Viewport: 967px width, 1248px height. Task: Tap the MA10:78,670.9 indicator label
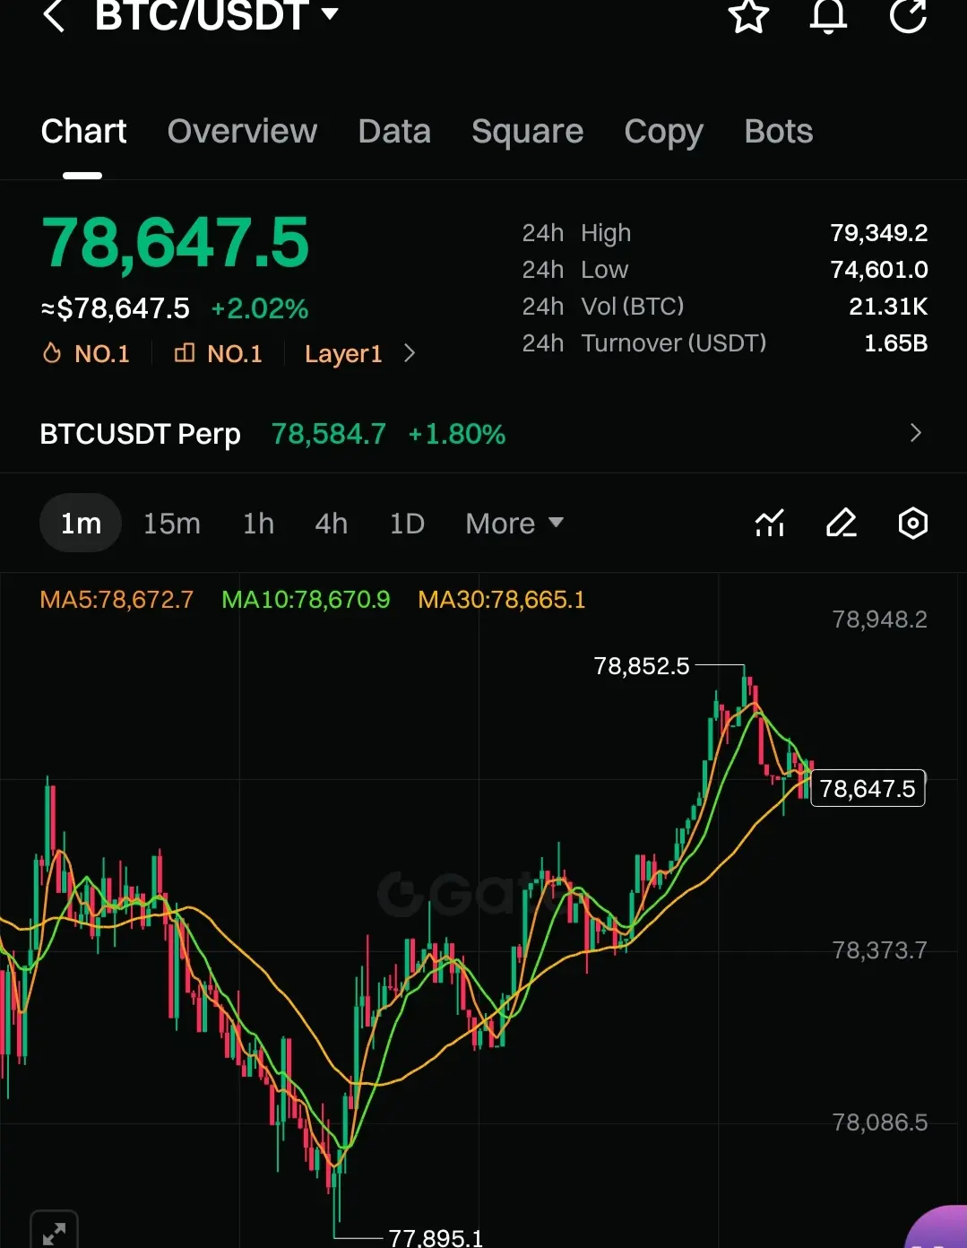point(306,600)
